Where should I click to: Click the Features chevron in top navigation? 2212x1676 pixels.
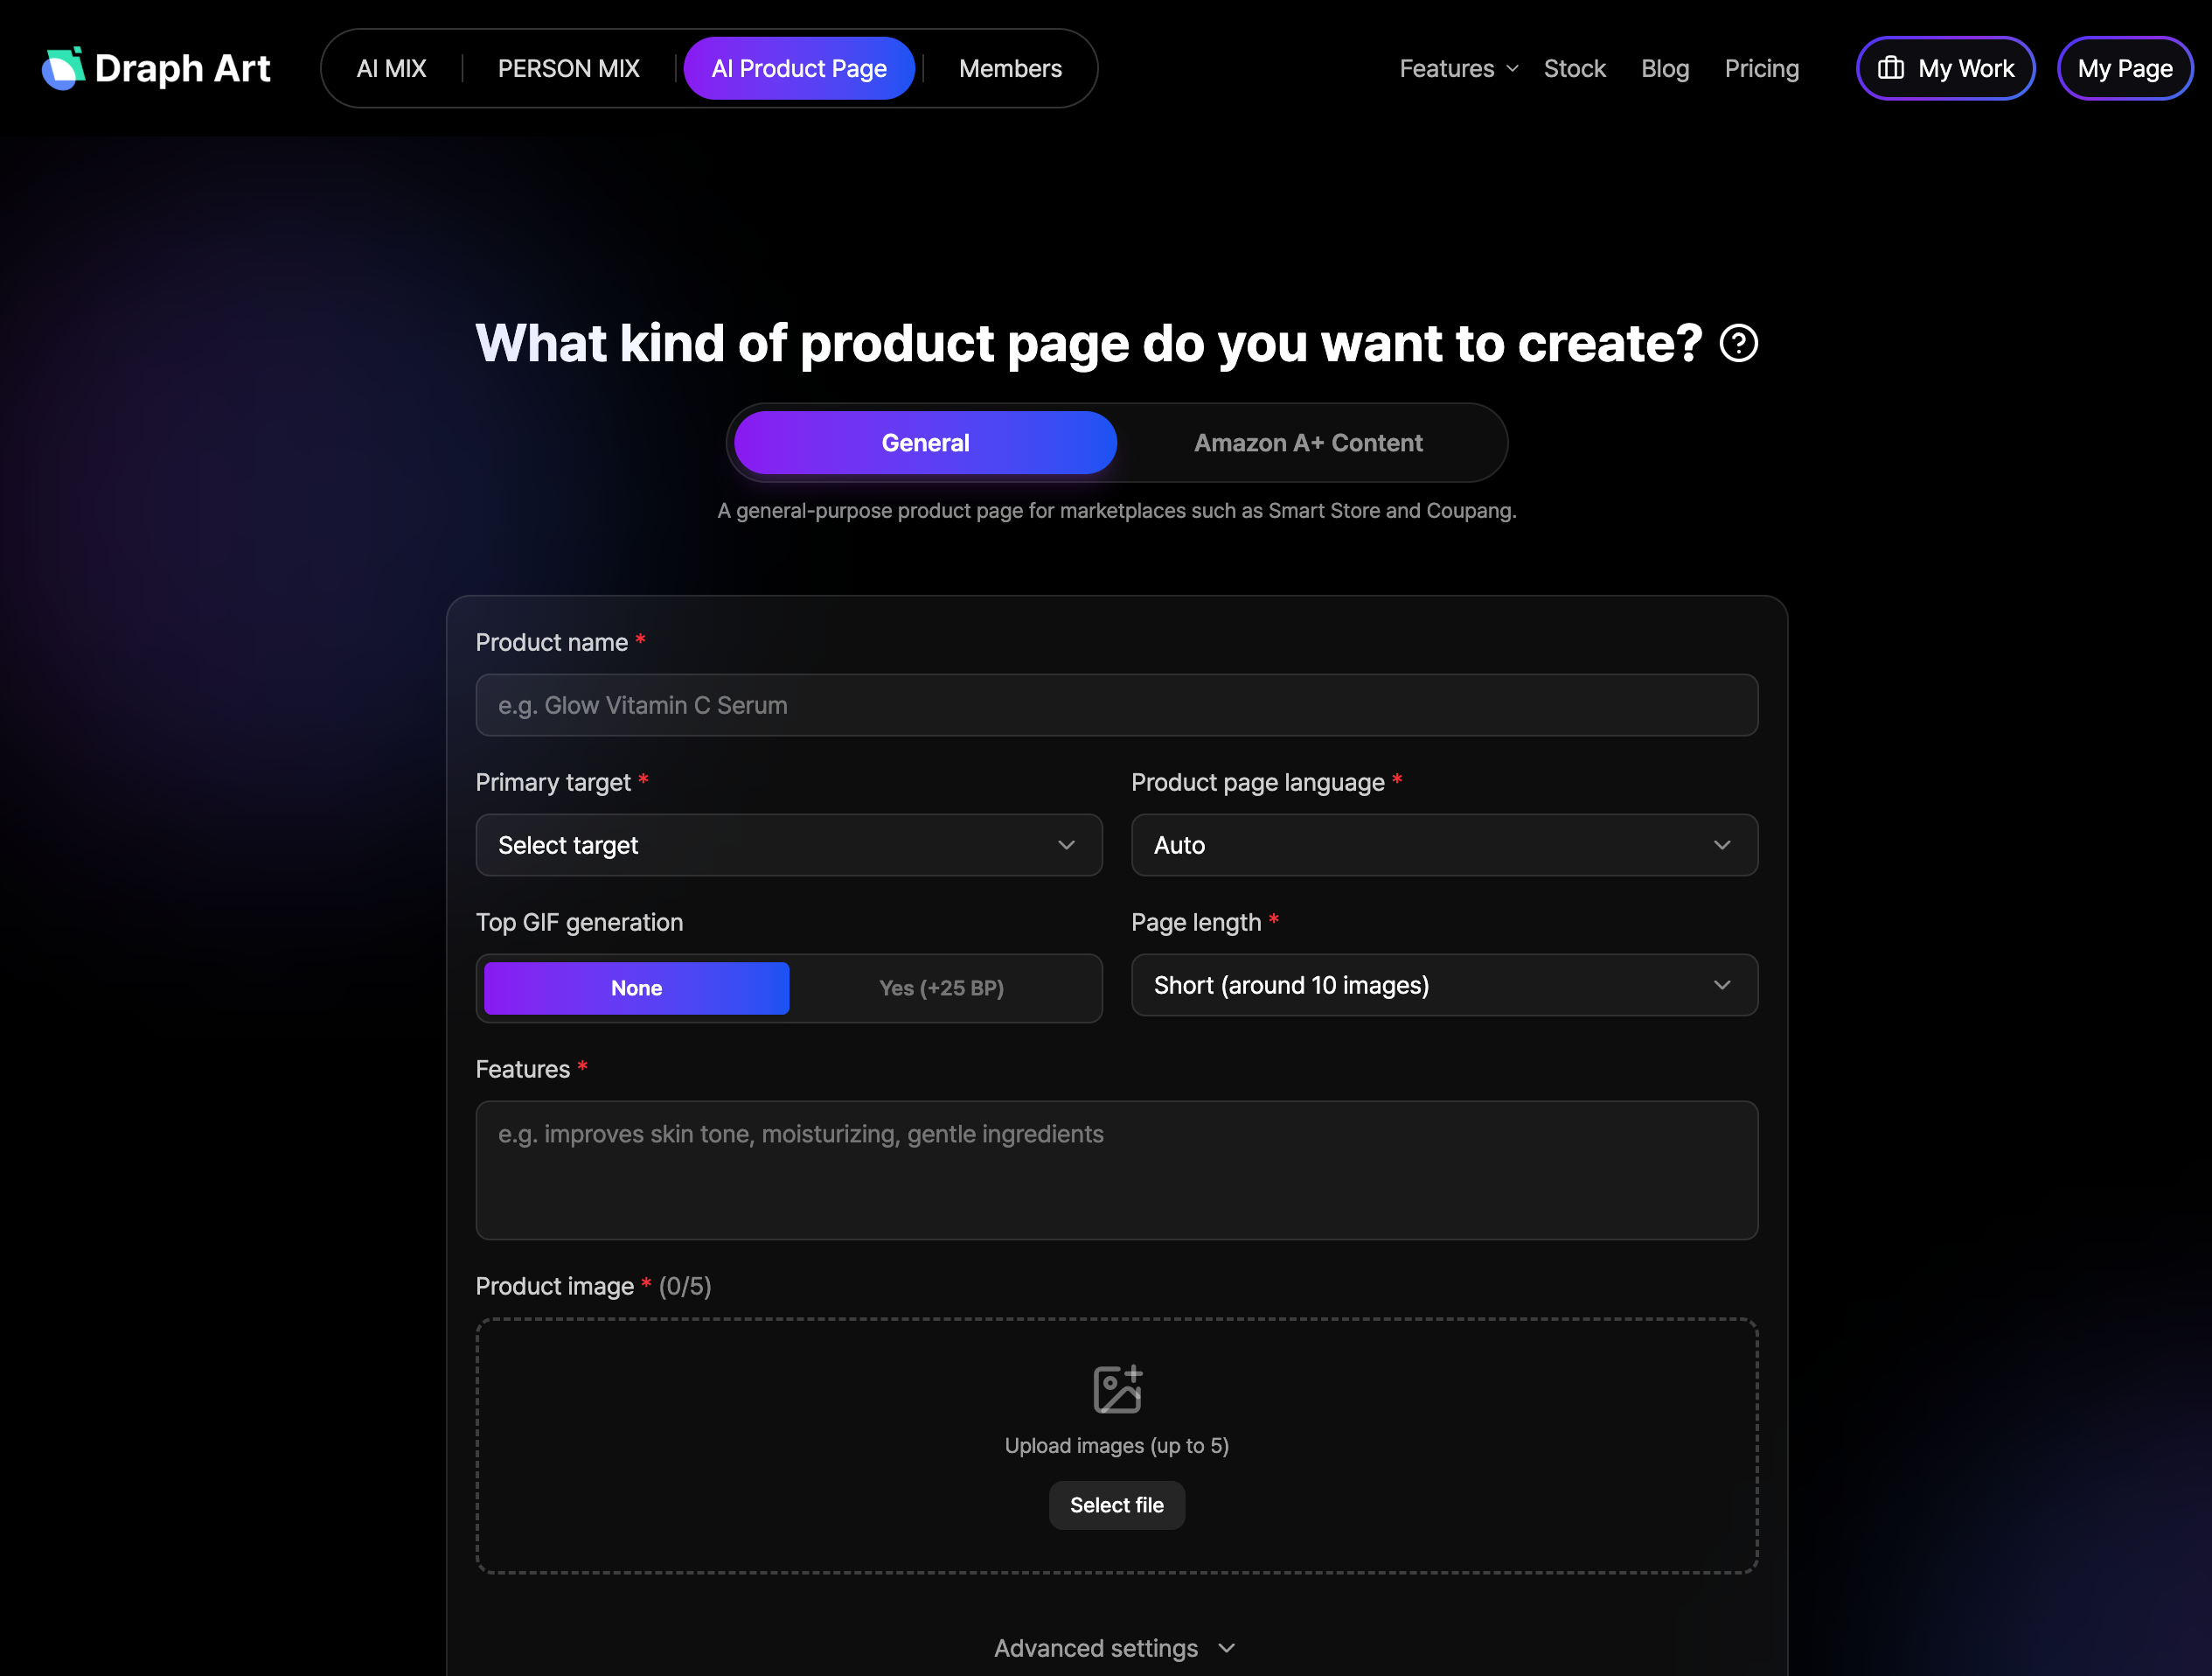tap(1512, 68)
